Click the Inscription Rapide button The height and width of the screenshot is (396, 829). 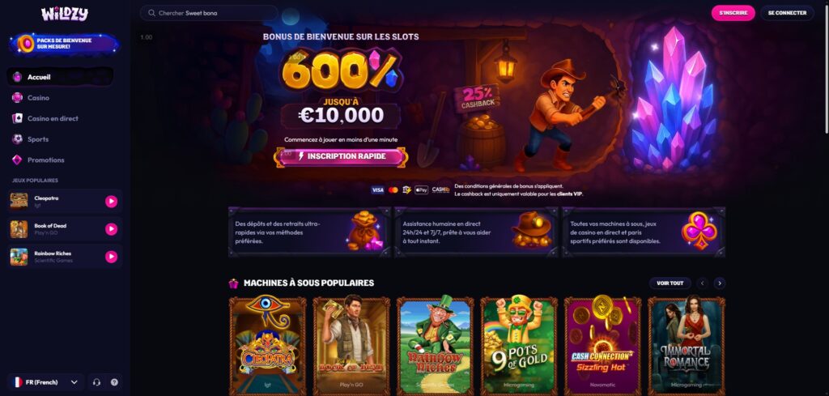(341, 156)
